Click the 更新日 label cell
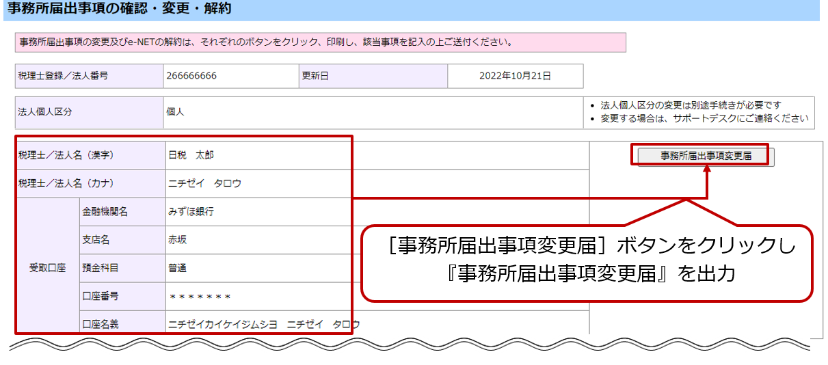This screenshot has width=828, height=365. (315, 76)
